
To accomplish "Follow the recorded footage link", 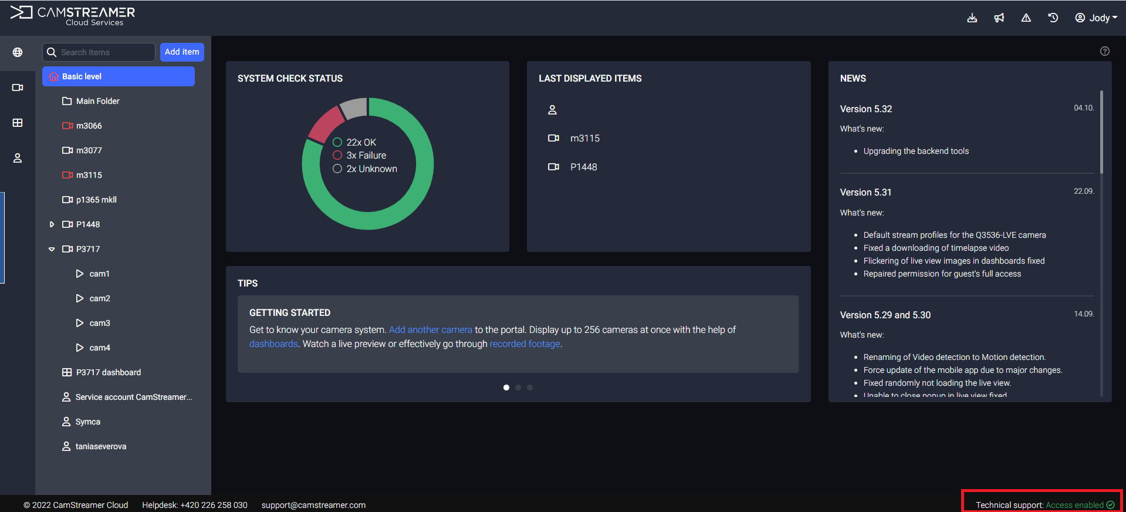I will (x=525, y=344).
